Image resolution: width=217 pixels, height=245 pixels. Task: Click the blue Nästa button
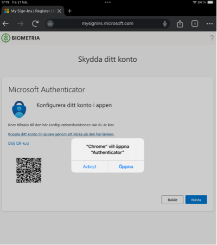coord(196,200)
